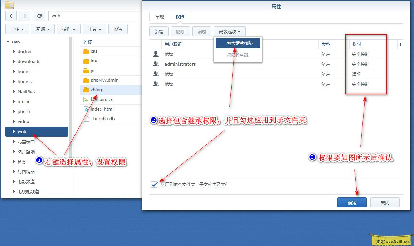Click the forward navigation arrow
Screen dimensions: 414x246
point(24,16)
